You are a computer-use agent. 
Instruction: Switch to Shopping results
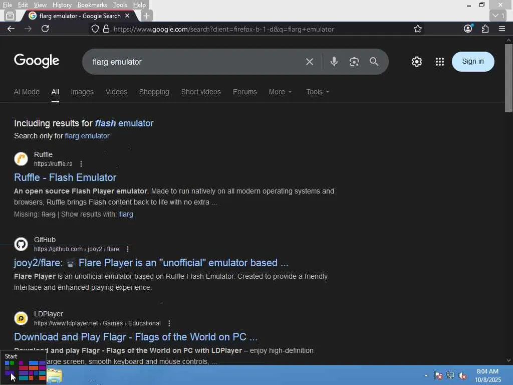click(x=154, y=92)
